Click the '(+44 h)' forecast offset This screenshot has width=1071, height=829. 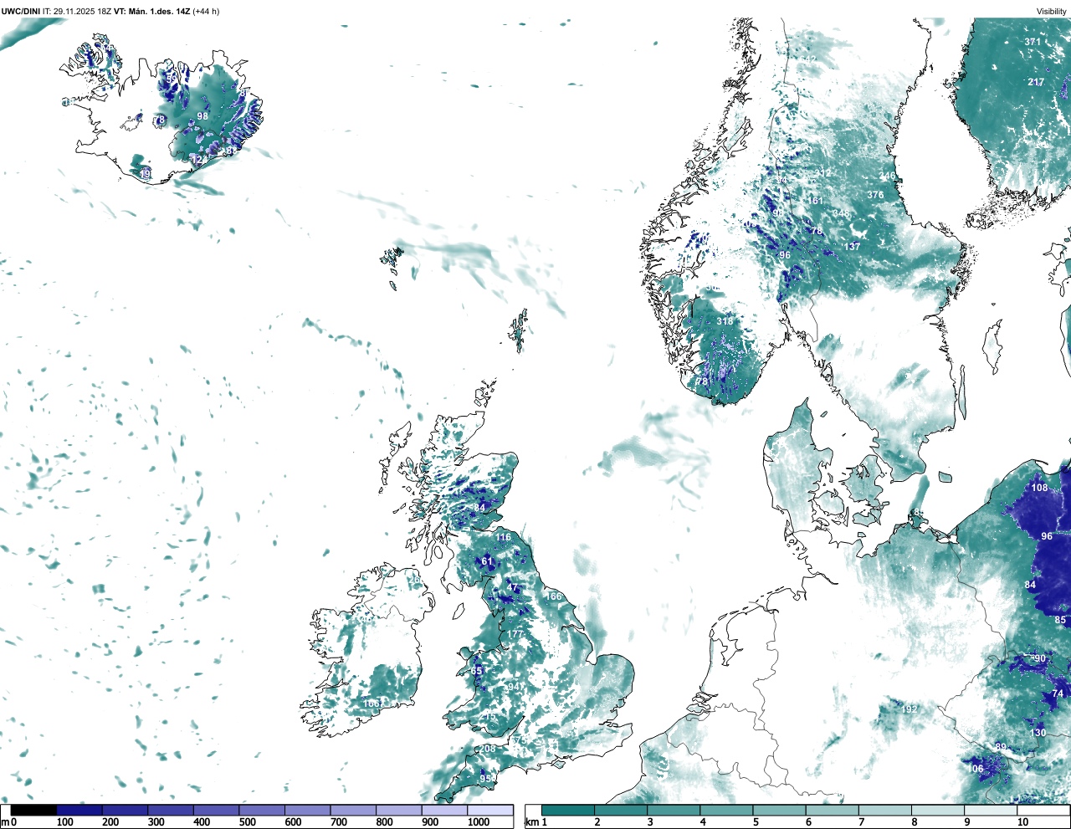point(206,11)
